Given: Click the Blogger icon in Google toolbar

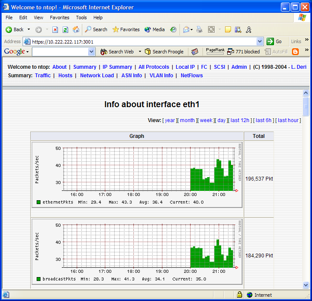Looking at the screenshot, I should point(295,52).
